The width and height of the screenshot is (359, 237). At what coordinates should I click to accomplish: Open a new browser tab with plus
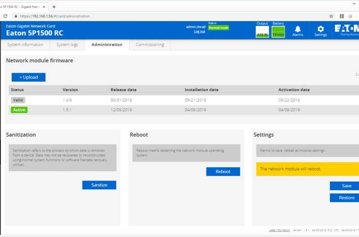54,7
